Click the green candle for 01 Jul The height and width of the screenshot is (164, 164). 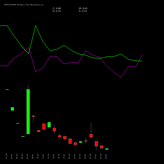click(x=12, y=109)
